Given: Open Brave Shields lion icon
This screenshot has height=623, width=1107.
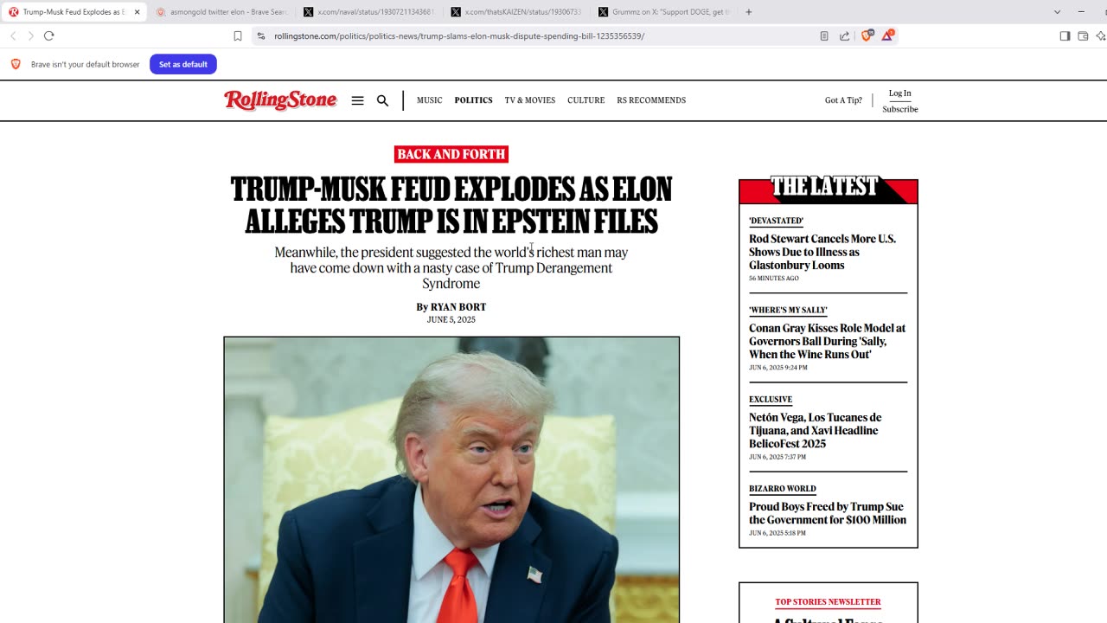Looking at the screenshot, I should coord(867,35).
